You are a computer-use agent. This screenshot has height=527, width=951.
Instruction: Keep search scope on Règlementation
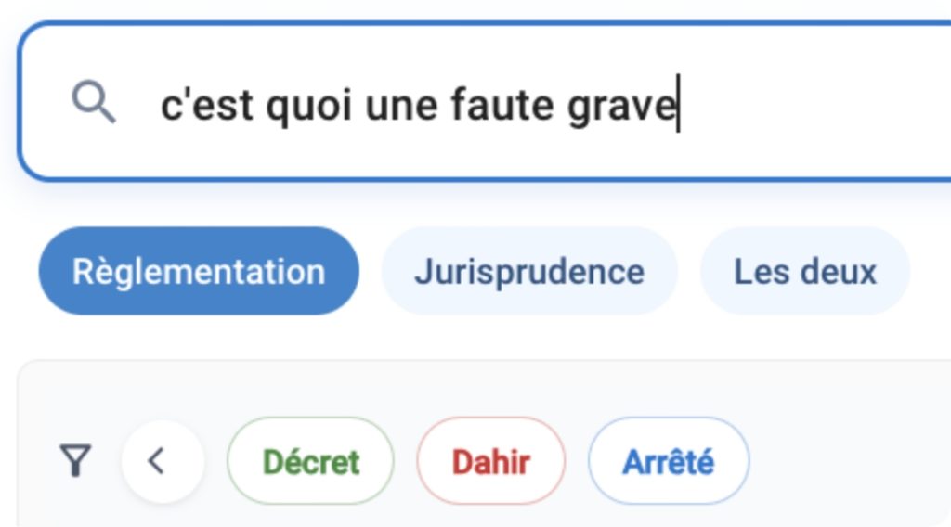199,272
